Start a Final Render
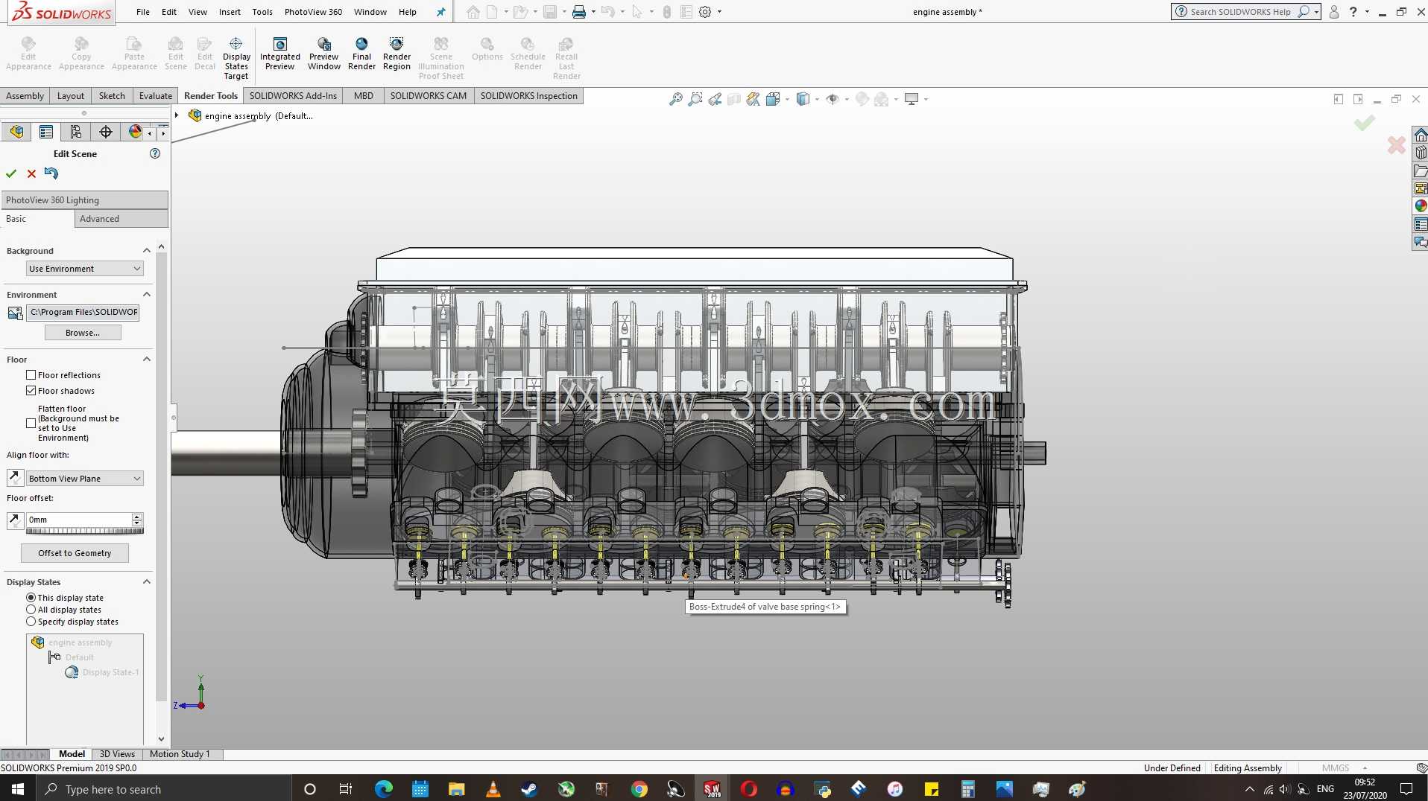 coord(361,54)
